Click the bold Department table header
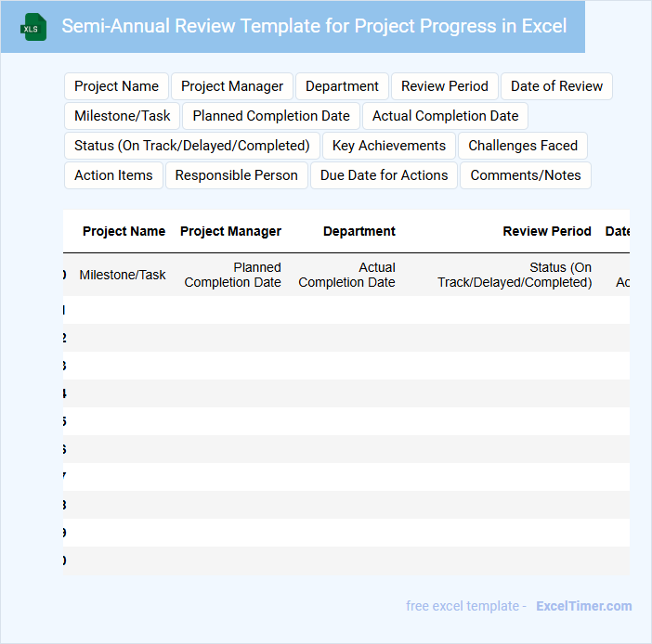The height and width of the screenshot is (644, 652). (x=359, y=231)
